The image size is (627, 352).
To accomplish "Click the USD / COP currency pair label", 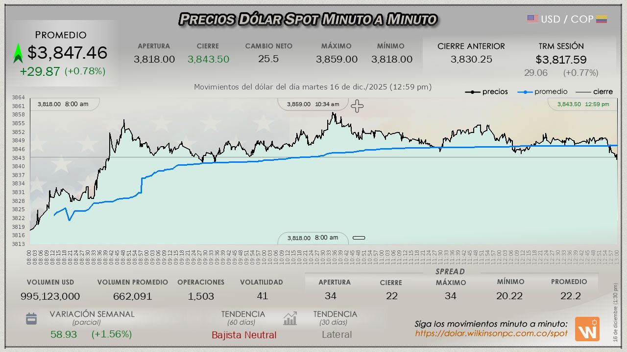I will [x=567, y=19].
